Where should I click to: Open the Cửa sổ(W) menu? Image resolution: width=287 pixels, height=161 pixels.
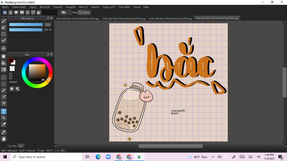[124, 7]
